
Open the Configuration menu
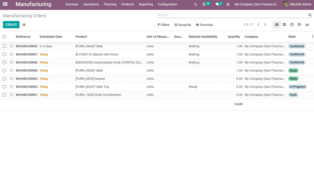(x=167, y=4)
